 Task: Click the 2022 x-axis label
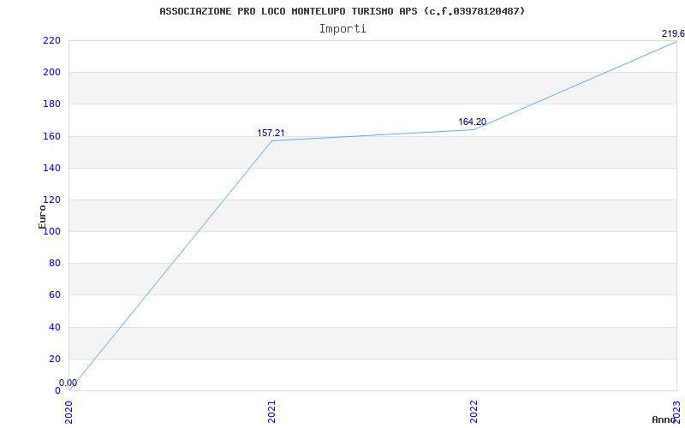point(474,411)
